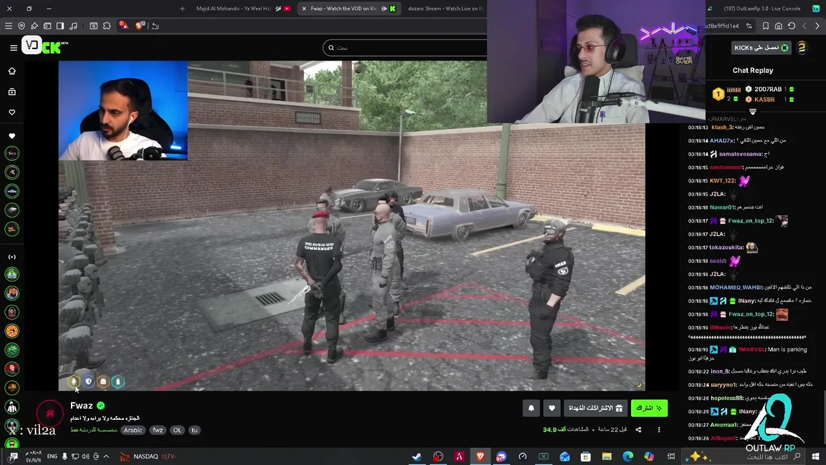
Task: Click the Arabic language tag
Action: (133, 430)
